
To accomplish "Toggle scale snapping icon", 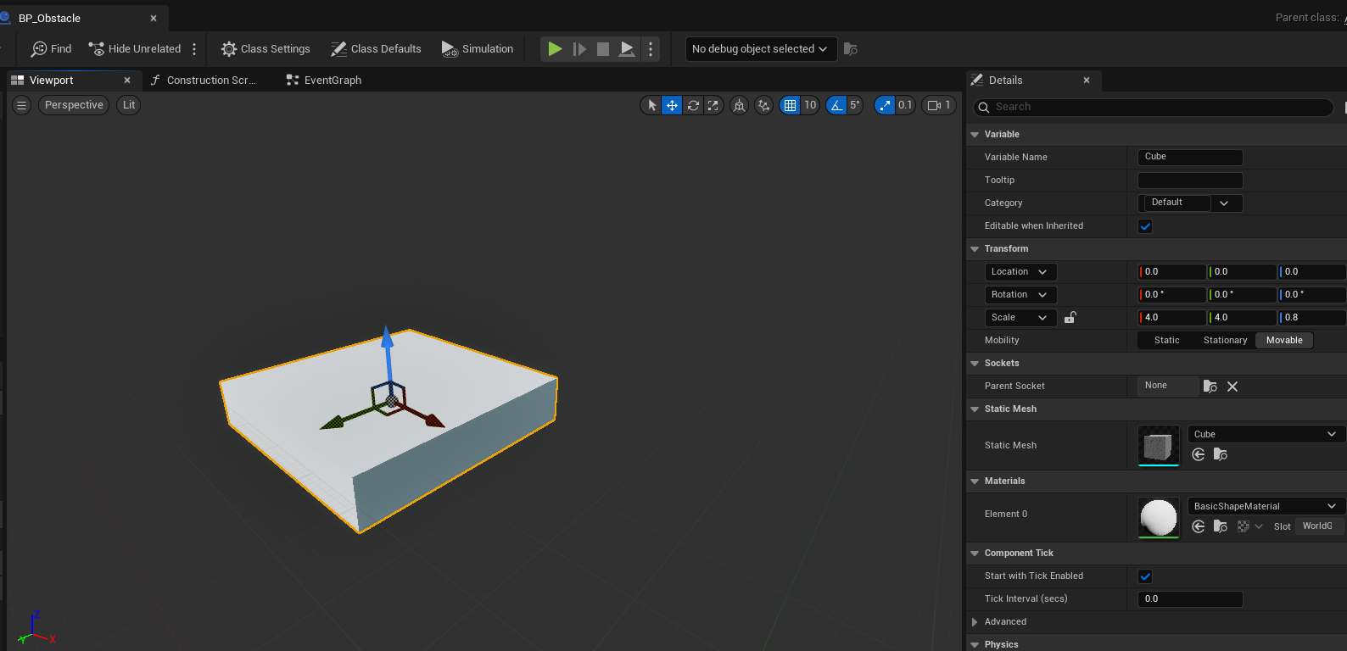I will point(885,105).
